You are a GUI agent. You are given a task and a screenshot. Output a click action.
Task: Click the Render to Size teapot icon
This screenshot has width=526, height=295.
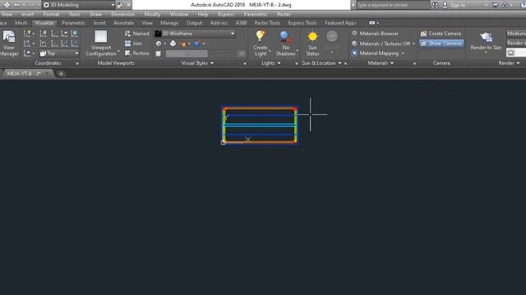coord(486,37)
